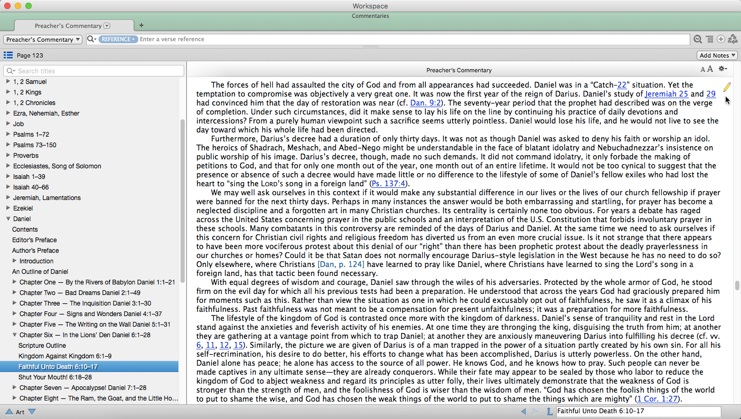Add a new tab with plus button
Viewport: 741px width, 419px height.
[141, 25]
